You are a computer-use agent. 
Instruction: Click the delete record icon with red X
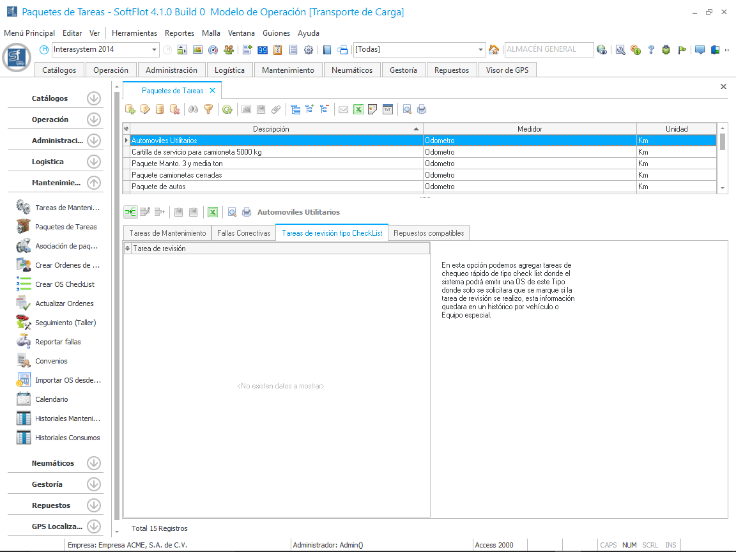[x=174, y=109]
